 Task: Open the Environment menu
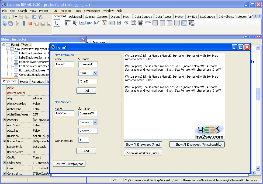coord(92,11)
